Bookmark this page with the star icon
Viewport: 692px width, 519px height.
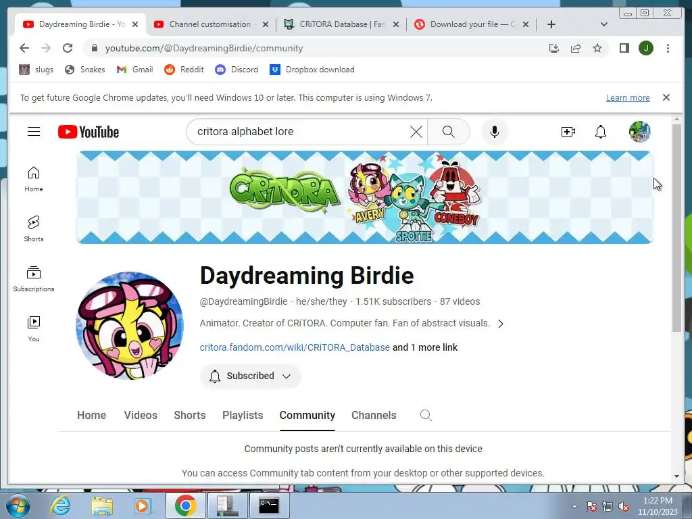[597, 48]
